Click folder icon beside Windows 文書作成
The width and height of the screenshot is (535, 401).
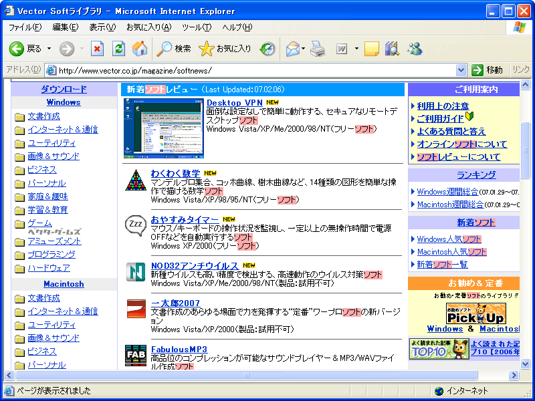point(20,118)
